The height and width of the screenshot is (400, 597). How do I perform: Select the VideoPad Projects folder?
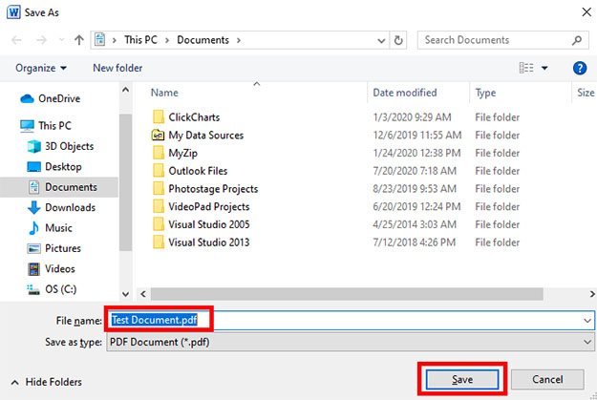pyautogui.click(x=209, y=206)
